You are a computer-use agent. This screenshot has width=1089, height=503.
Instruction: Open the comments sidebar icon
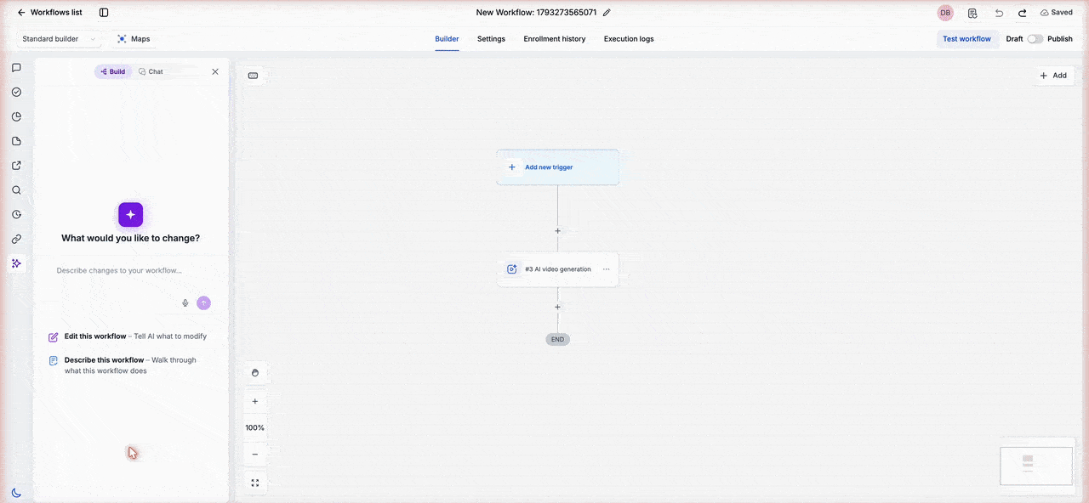point(16,68)
